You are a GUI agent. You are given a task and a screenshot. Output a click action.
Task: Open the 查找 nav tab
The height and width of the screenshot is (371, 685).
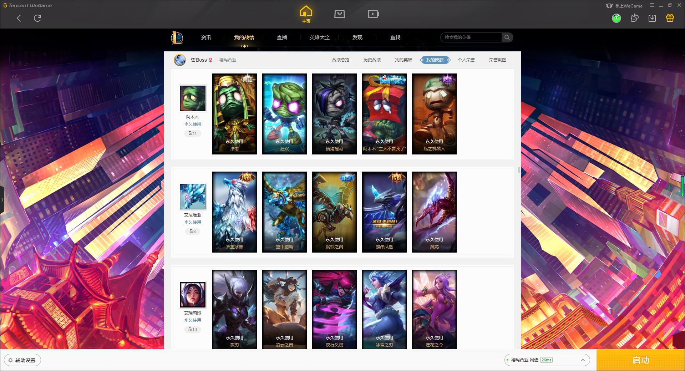395,37
